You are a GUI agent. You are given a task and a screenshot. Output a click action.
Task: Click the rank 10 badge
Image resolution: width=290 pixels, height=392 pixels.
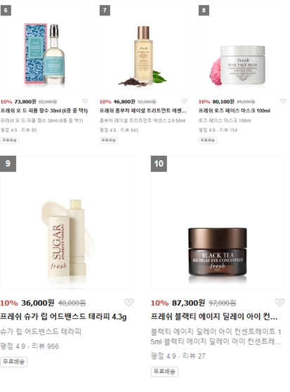pos(159,164)
